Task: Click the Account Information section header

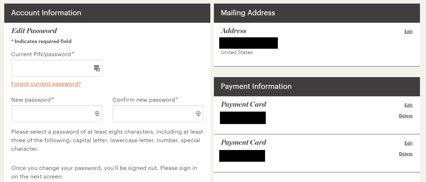Action: click(x=46, y=13)
